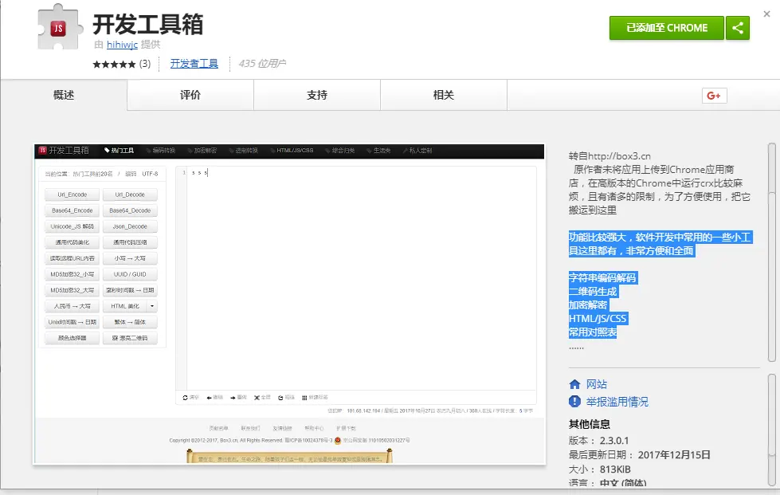
Task: Click the 已添加至 CHROME button
Action: (x=667, y=28)
